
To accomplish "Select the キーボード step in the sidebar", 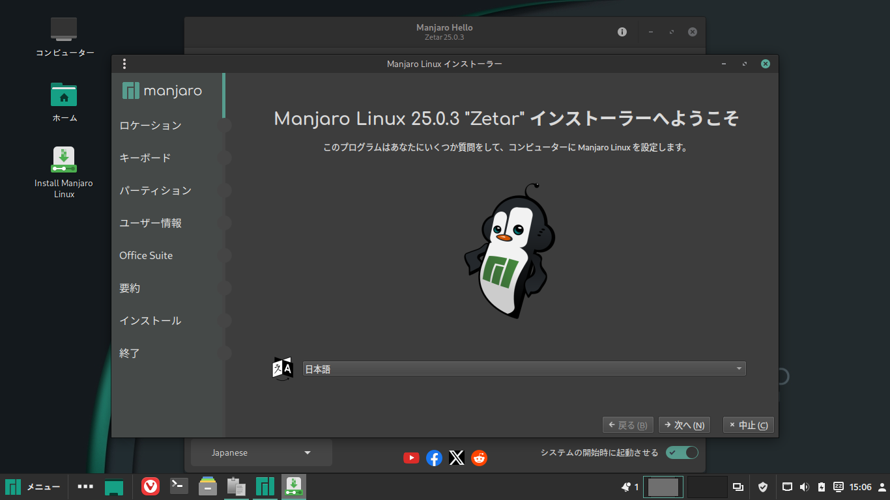I will pyautogui.click(x=145, y=158).
